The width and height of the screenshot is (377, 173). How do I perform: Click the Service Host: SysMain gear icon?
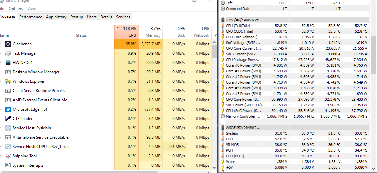[x=8, y=128]
